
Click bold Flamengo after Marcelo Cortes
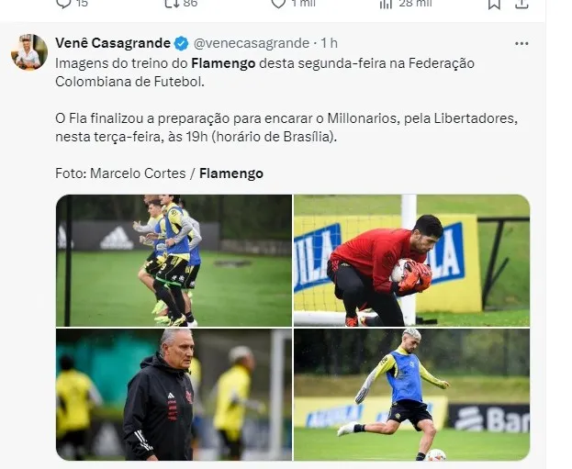click(x=231, y=173)
